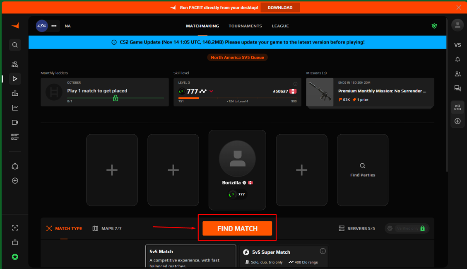Open the leaderboards bar-chart icon
467x269 pixels.
(x=15, y=93)
